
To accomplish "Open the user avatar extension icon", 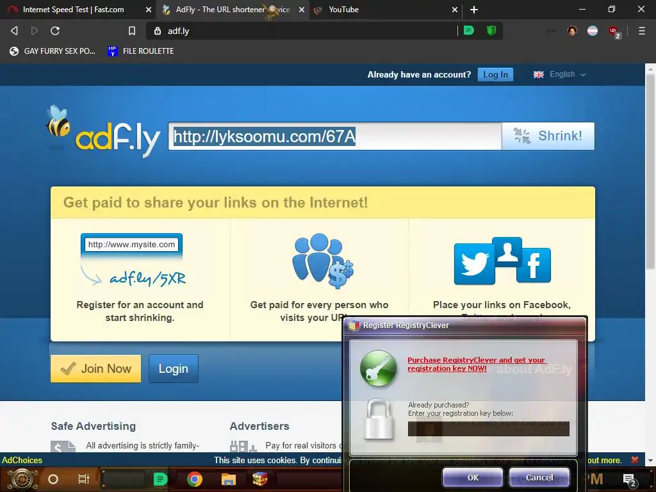I will pos(572,31).
